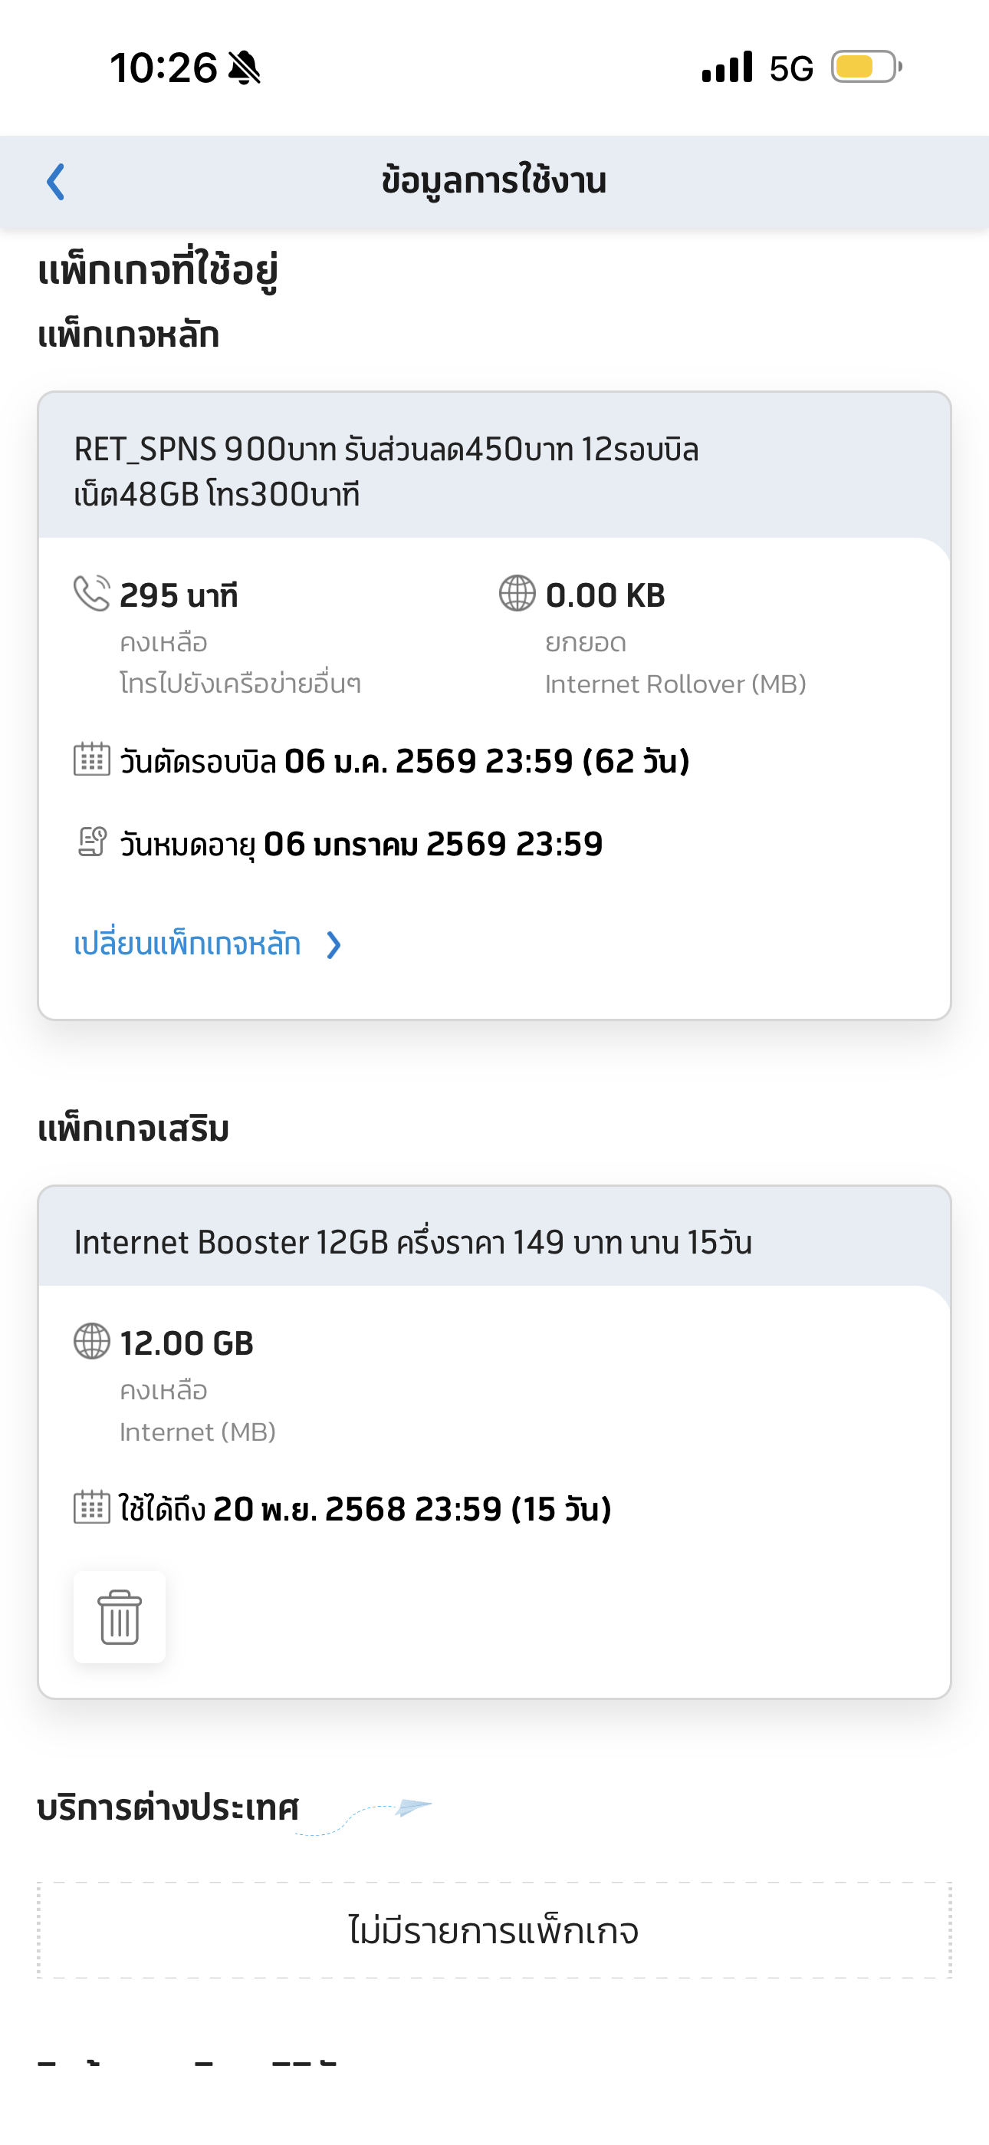Tap the silent bell icon in status bar
Image resolution: width=989 pixels, height=2145 pixels.
click(x=244, y=68)
